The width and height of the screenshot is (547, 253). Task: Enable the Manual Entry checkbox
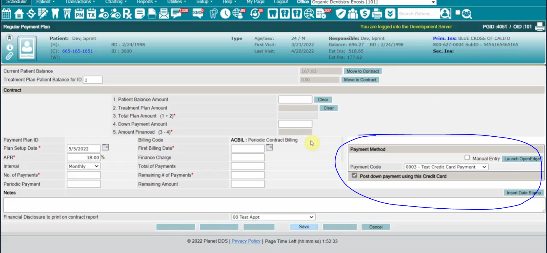click(467, 158)
